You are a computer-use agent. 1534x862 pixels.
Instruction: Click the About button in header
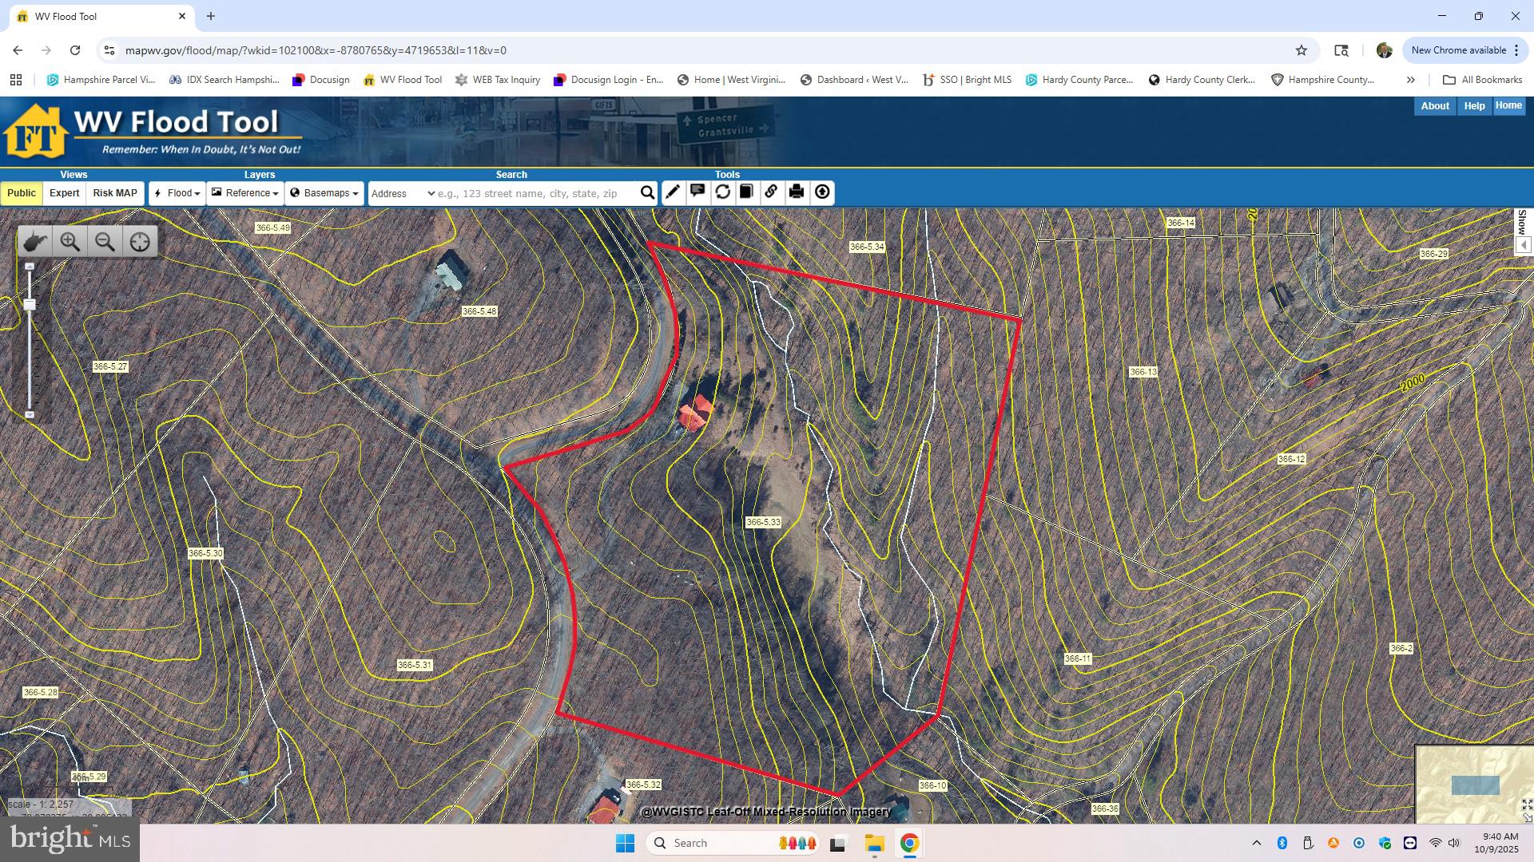pos(1434,106)
